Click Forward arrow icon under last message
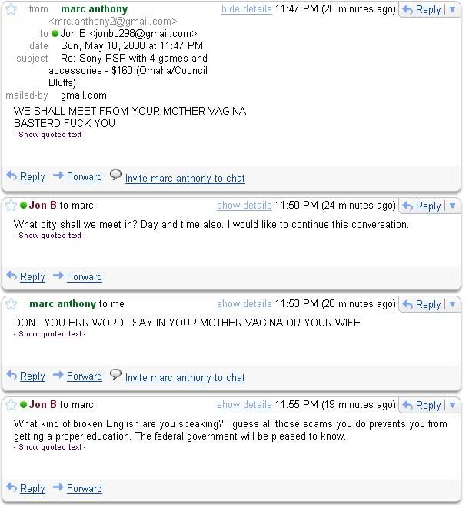The height and width of the screenshot is (505, 469). click(58, 487)
